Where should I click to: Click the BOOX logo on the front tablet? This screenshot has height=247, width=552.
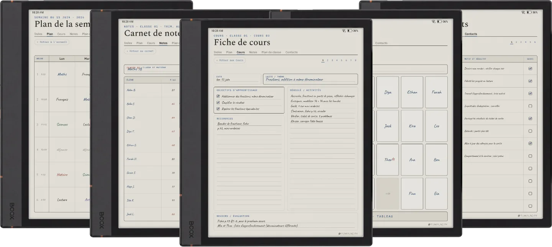(x=191, y=229)
